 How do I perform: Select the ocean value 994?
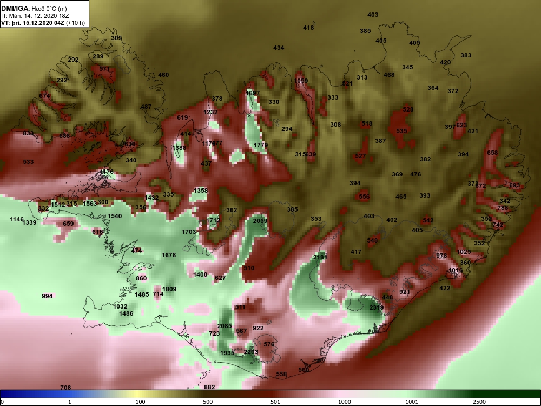47,296
